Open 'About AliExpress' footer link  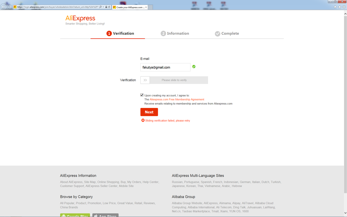click(71, 182)
